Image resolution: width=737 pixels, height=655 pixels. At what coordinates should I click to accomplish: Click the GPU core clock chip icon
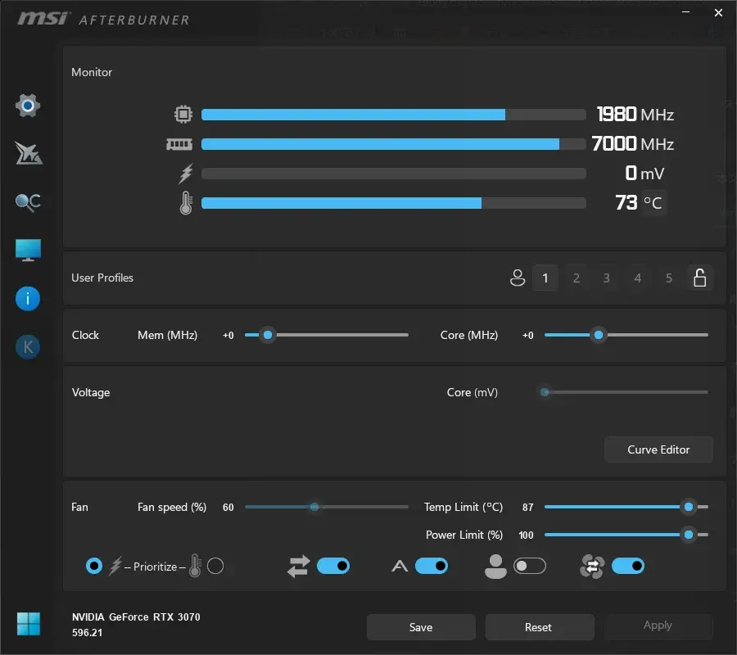(x=183, y=114)
